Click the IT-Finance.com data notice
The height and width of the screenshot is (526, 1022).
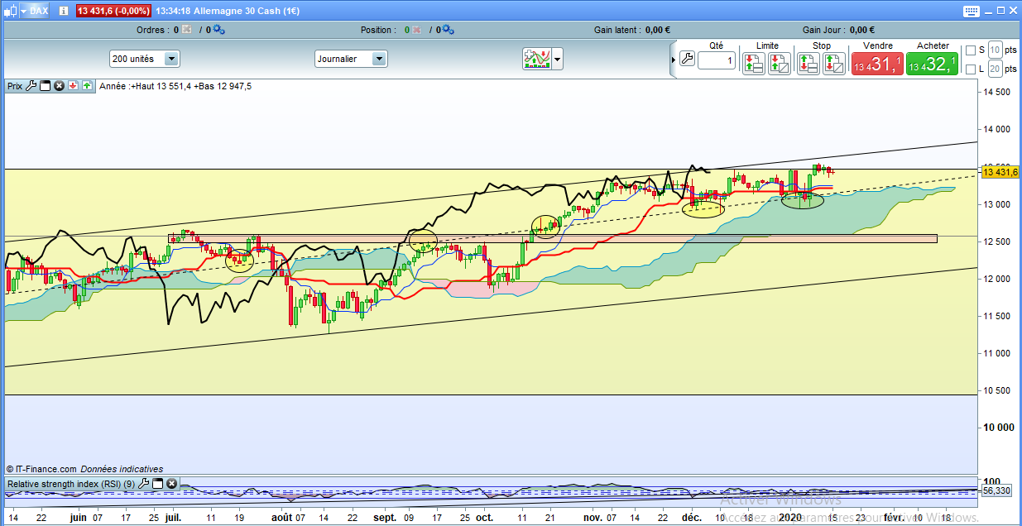click(x=84, y=468)
